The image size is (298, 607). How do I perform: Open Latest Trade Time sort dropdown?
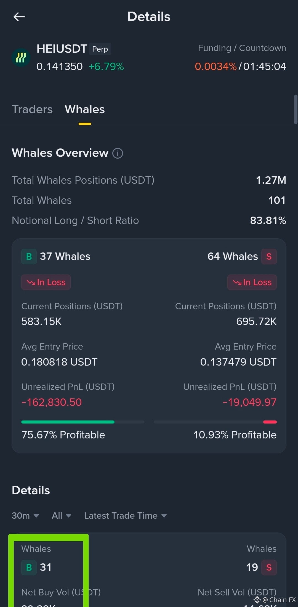(126, 516)
